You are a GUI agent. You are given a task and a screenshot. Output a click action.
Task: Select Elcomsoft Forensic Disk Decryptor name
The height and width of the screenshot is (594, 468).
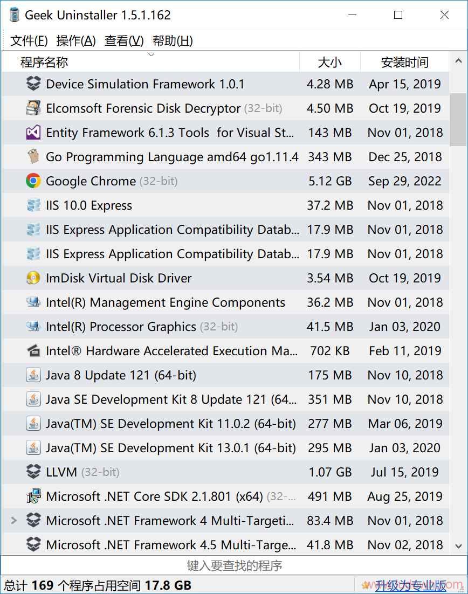pyautogui.click(x=143, y=108)
